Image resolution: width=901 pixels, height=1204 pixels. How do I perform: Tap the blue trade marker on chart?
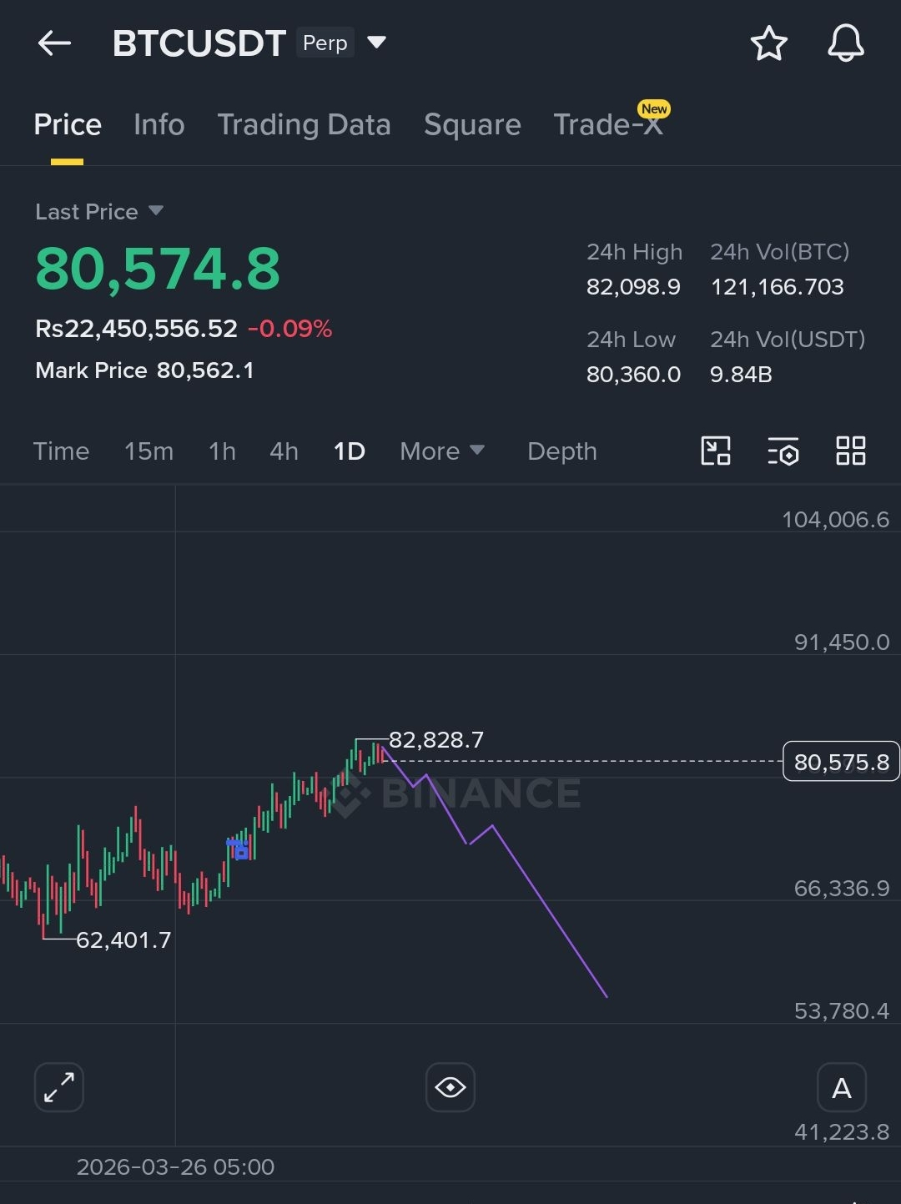tap(239, 849)
